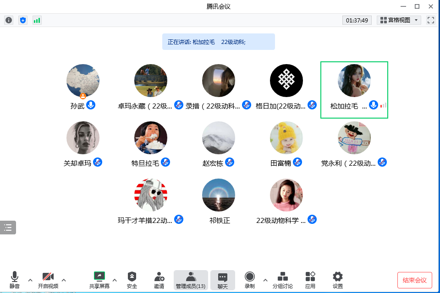440x293 pixels.
Task: Click 党永利's muted mic icon
Action: (382, 163)
